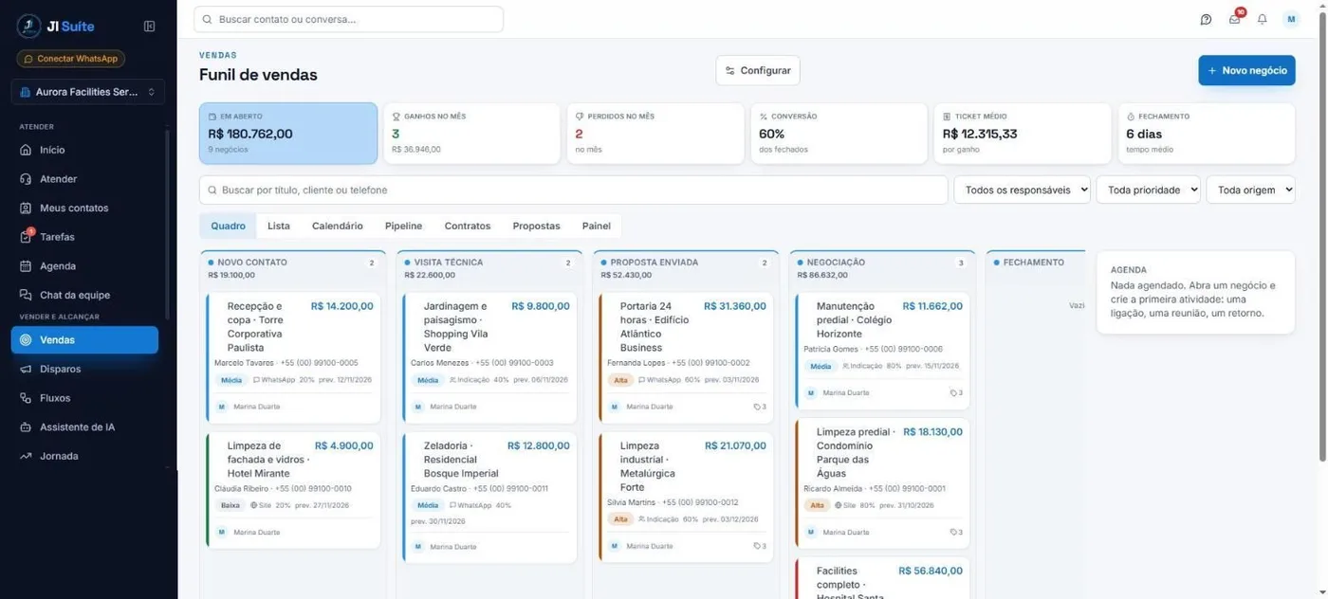Open the user avatar M menu
The image size is (1328, 599).
point(1291,19)
